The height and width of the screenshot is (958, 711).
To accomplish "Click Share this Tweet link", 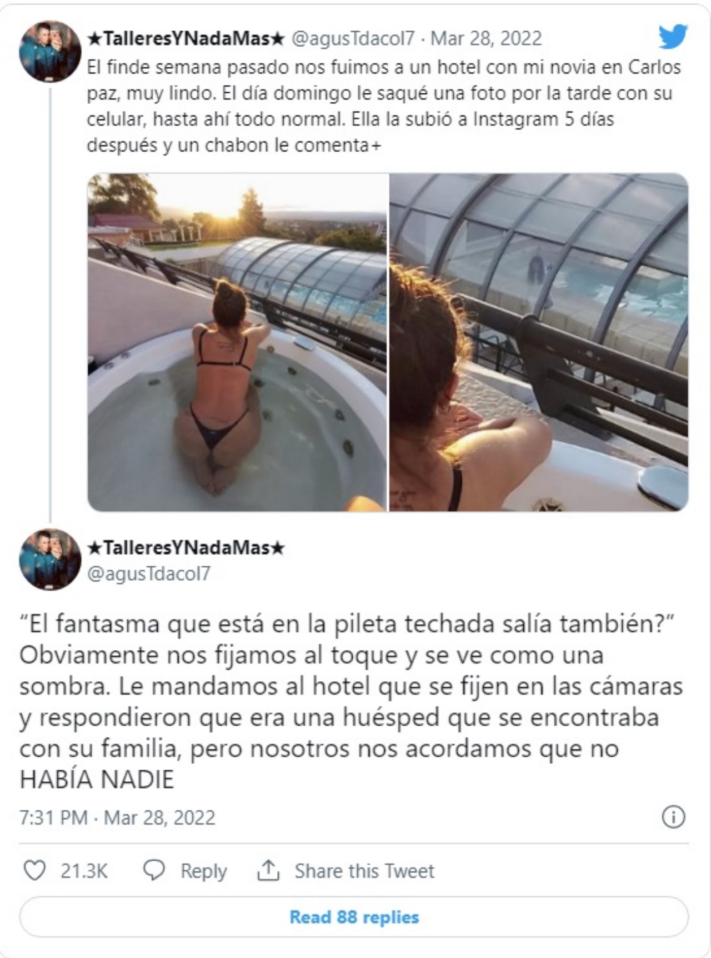I will point(364,871).
